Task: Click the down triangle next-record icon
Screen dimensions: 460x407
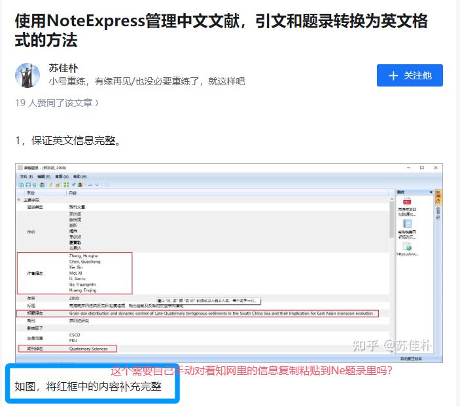Action: (97, 185)
